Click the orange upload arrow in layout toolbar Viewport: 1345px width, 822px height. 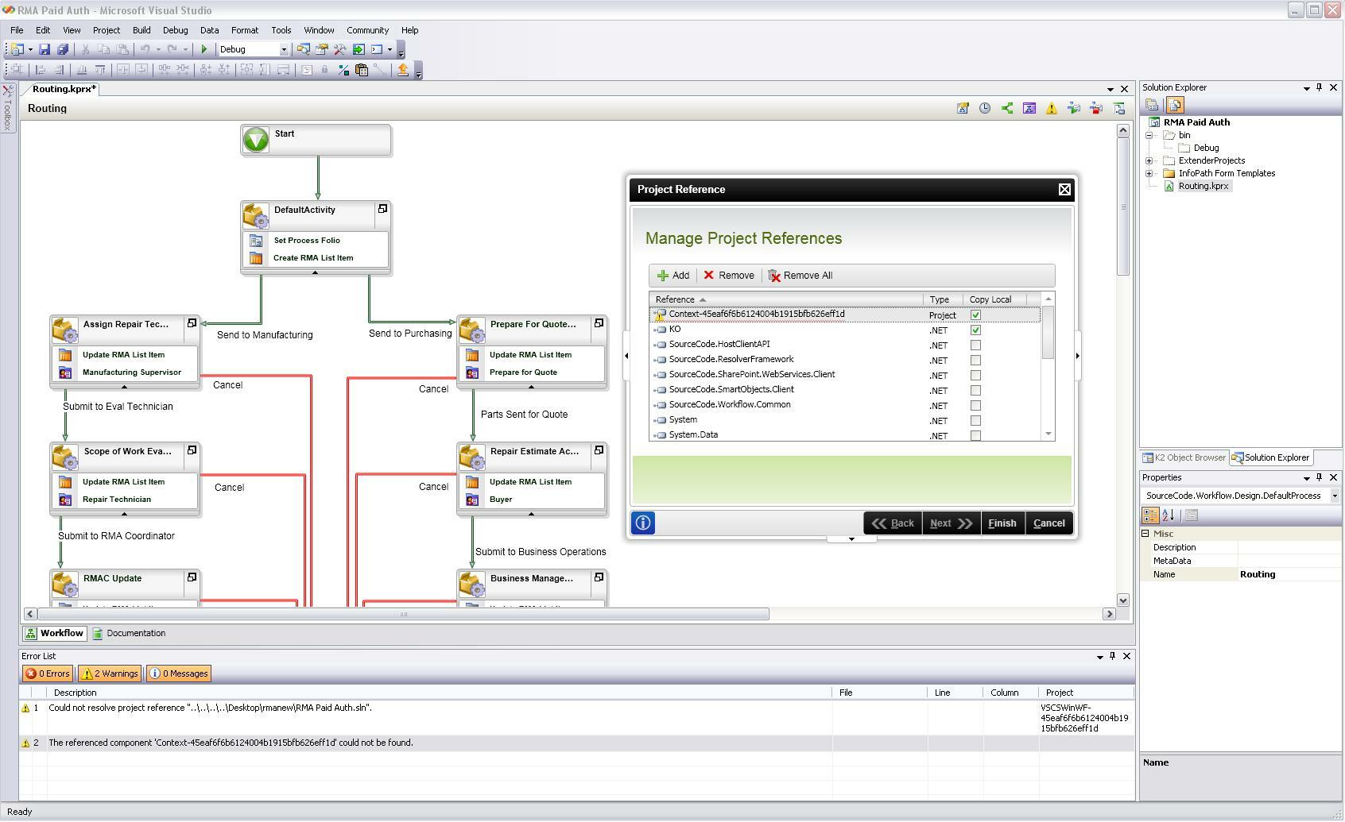[402, 70]
